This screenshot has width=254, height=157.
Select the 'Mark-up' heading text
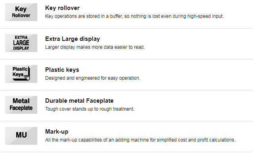click(57, 132)
